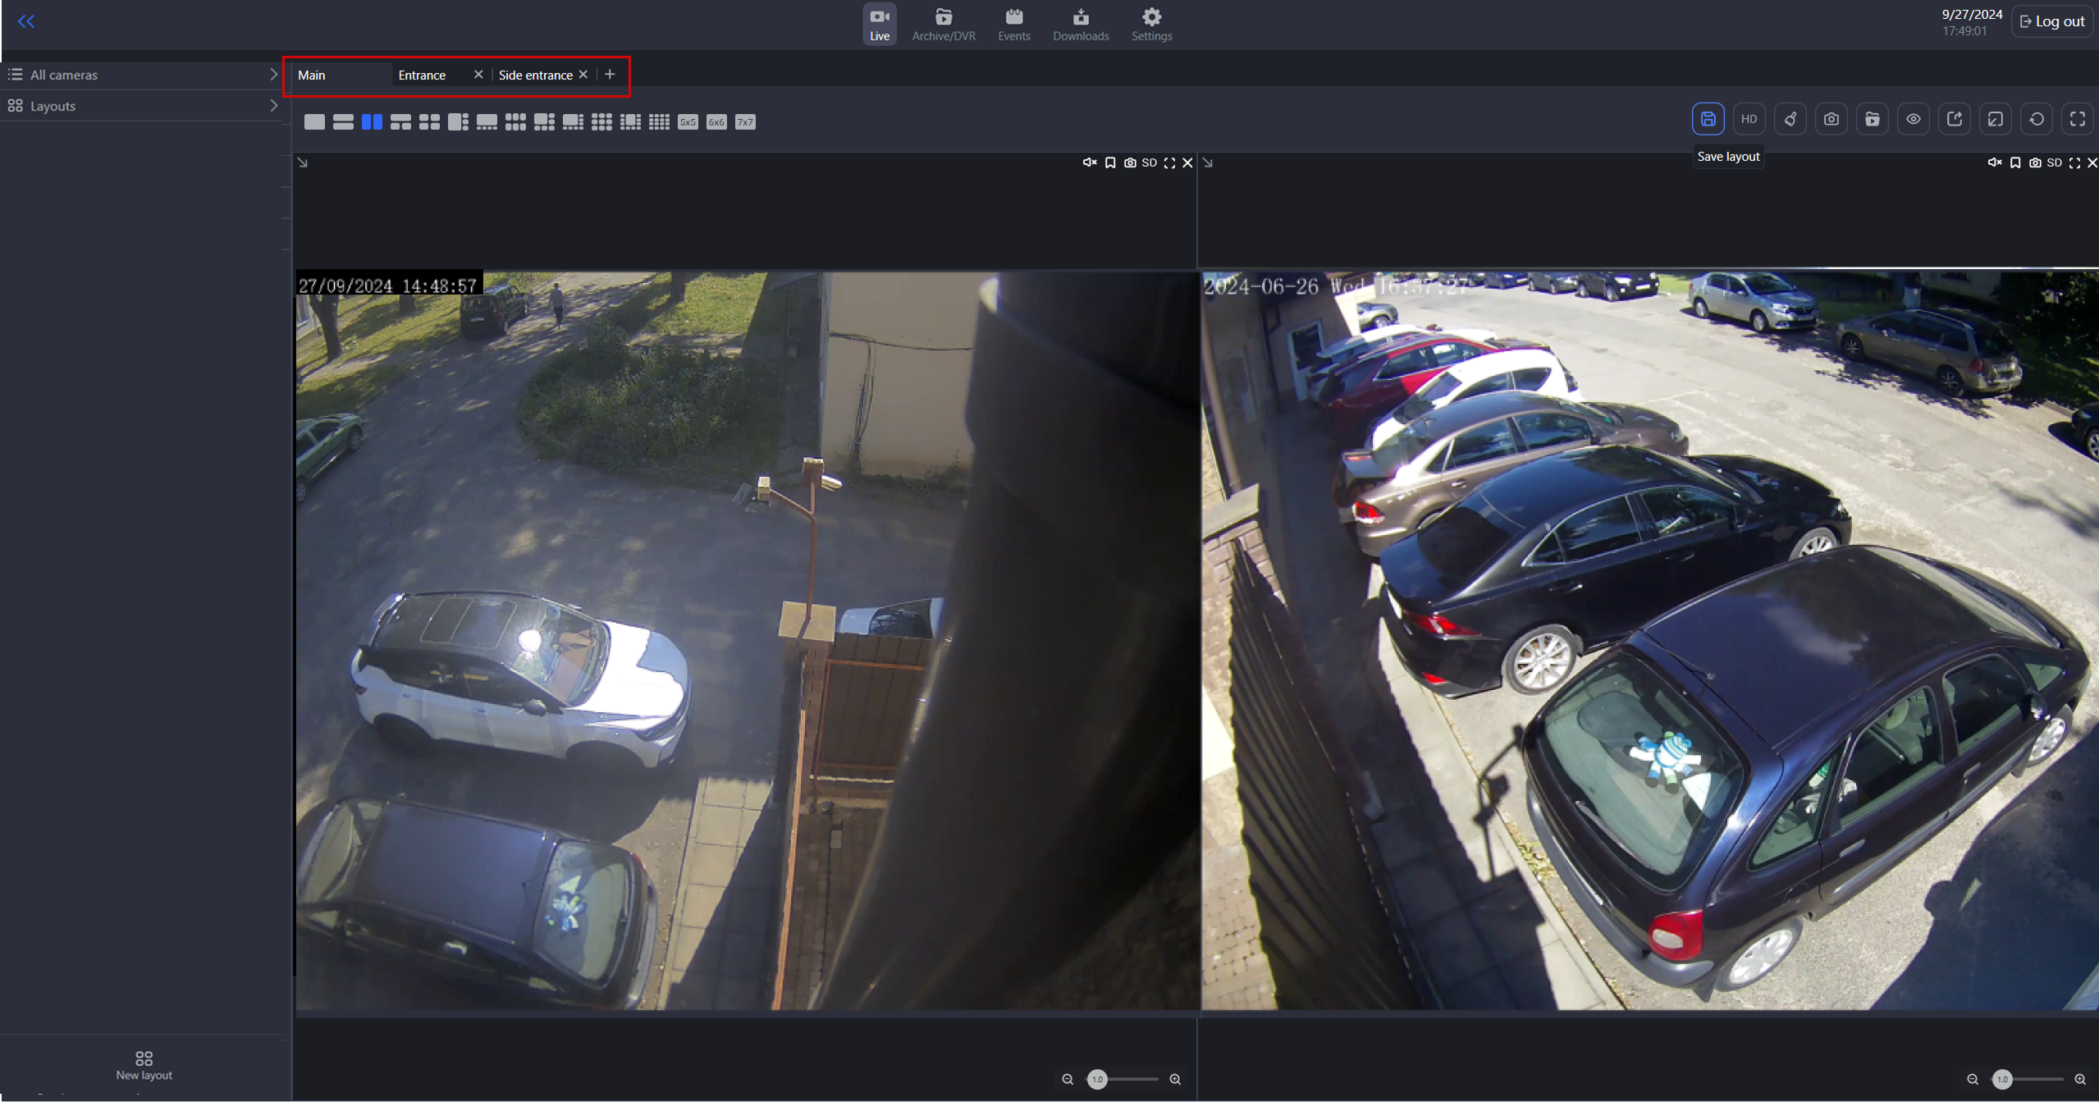Click the top toolbar camera snapshot icon
Image resolution: width=2099 pixels, height=1102 pixels.
click(x=1831, y=119)
